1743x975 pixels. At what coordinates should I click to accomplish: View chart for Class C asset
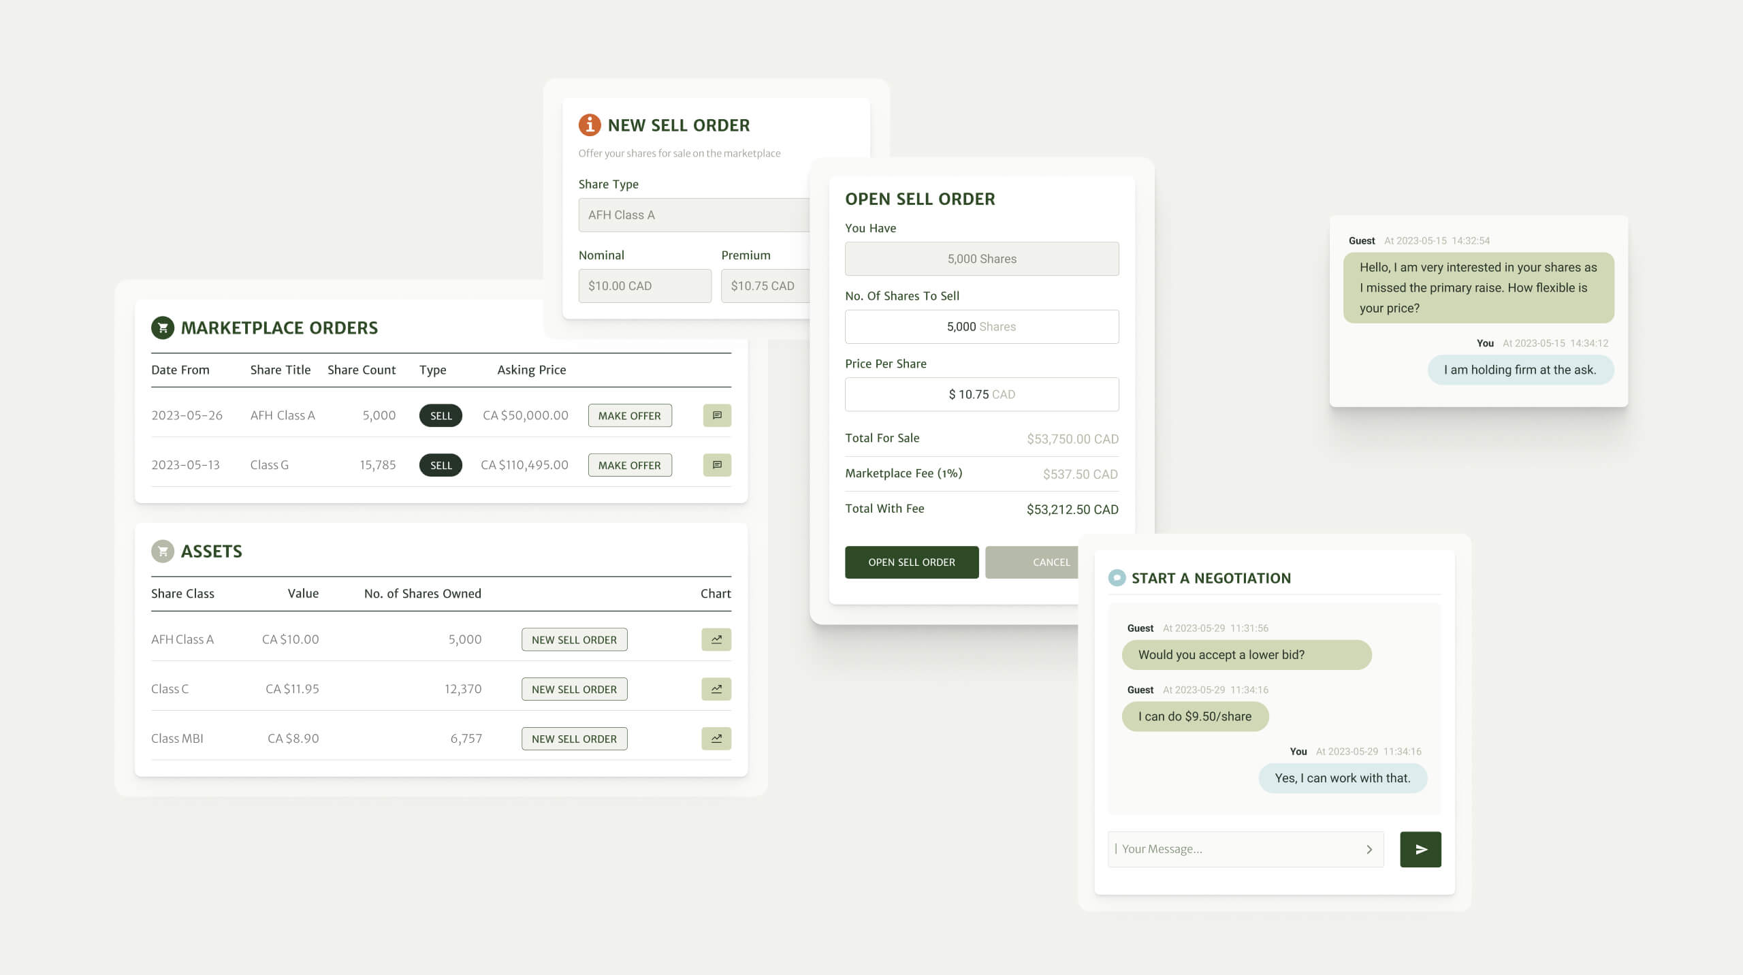[x=716, y=689]
